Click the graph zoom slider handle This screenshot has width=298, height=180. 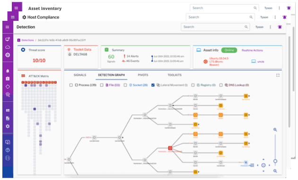[275, 161]
